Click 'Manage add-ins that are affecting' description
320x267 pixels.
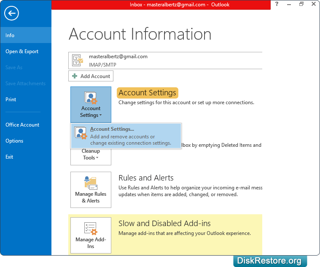click(185, 233)
